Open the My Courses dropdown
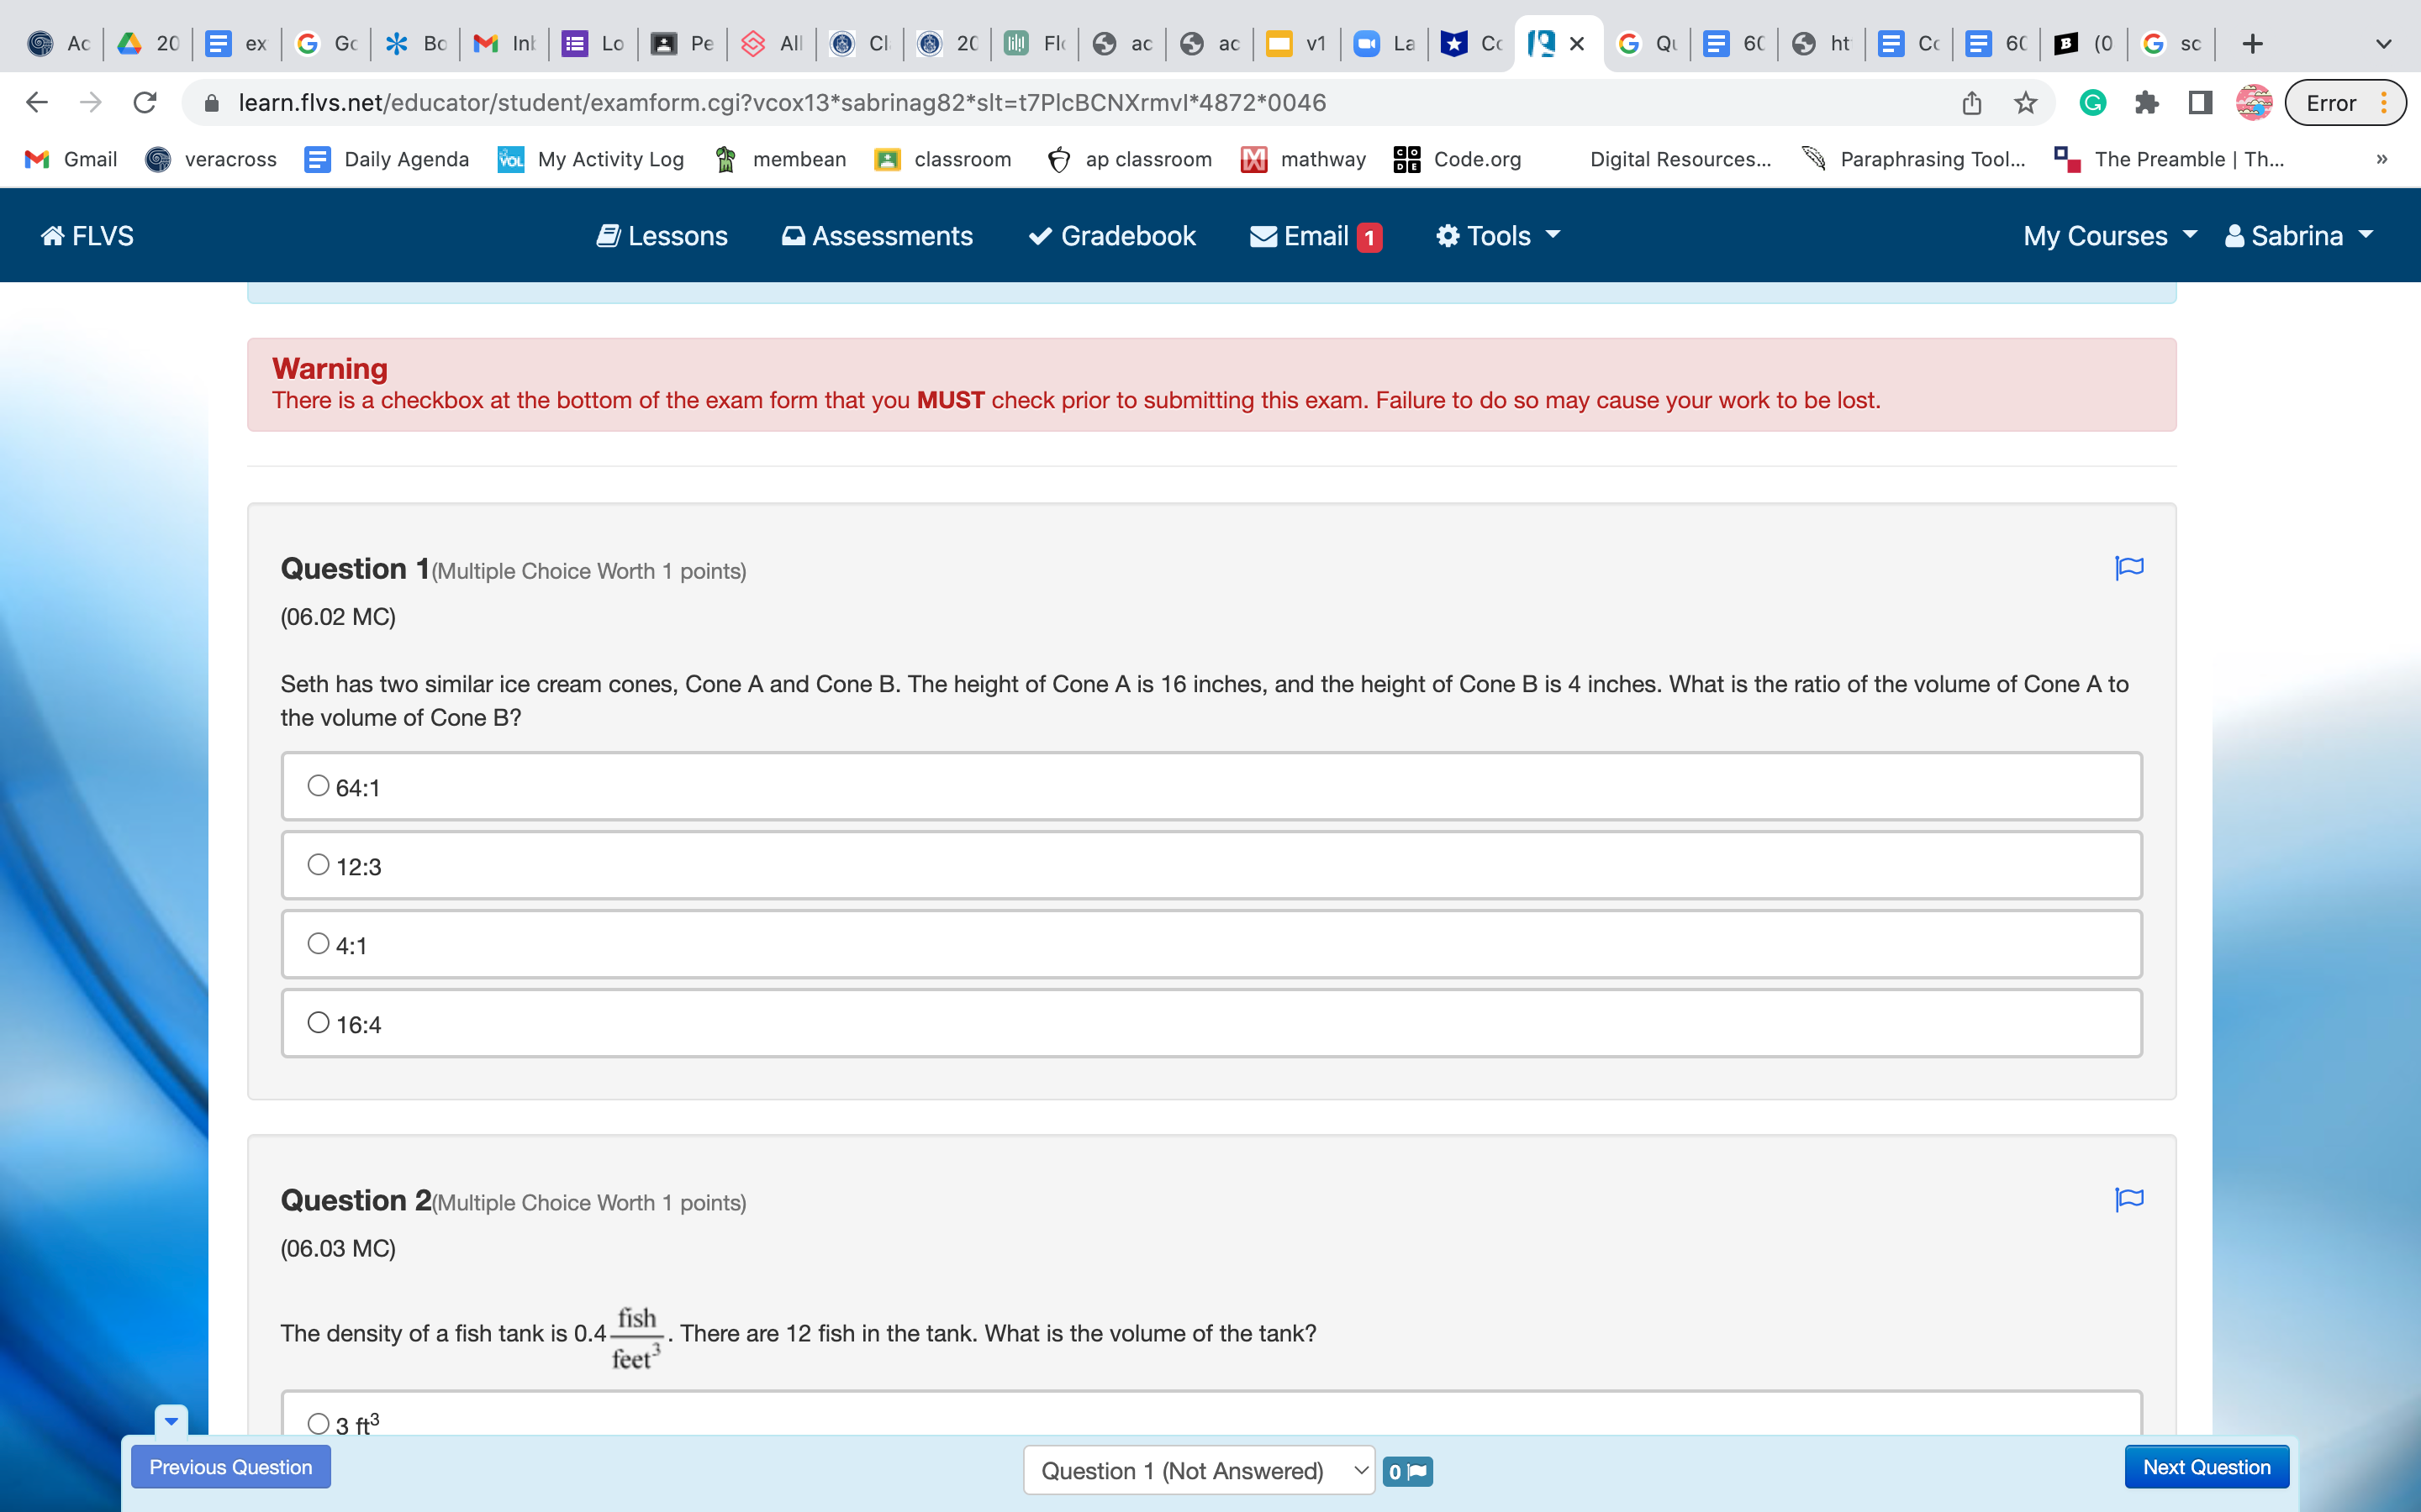Viewport: 2421px width, 1512px height. [x=2109, y=236]
